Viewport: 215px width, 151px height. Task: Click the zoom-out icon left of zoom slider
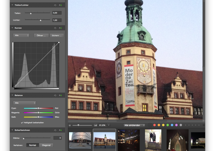click(70, 125)
